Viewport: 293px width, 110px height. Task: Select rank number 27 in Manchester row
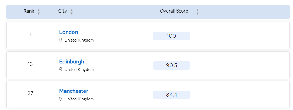coord(30,93)
